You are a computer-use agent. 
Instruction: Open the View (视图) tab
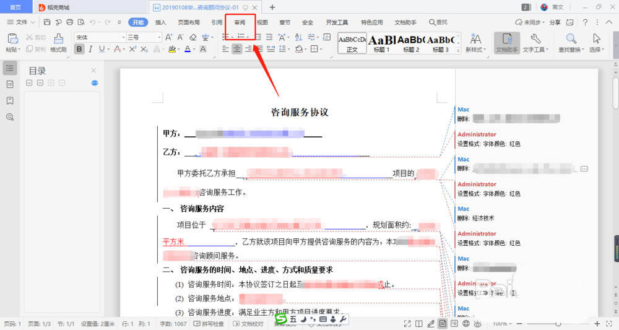[x=262, y=22]
